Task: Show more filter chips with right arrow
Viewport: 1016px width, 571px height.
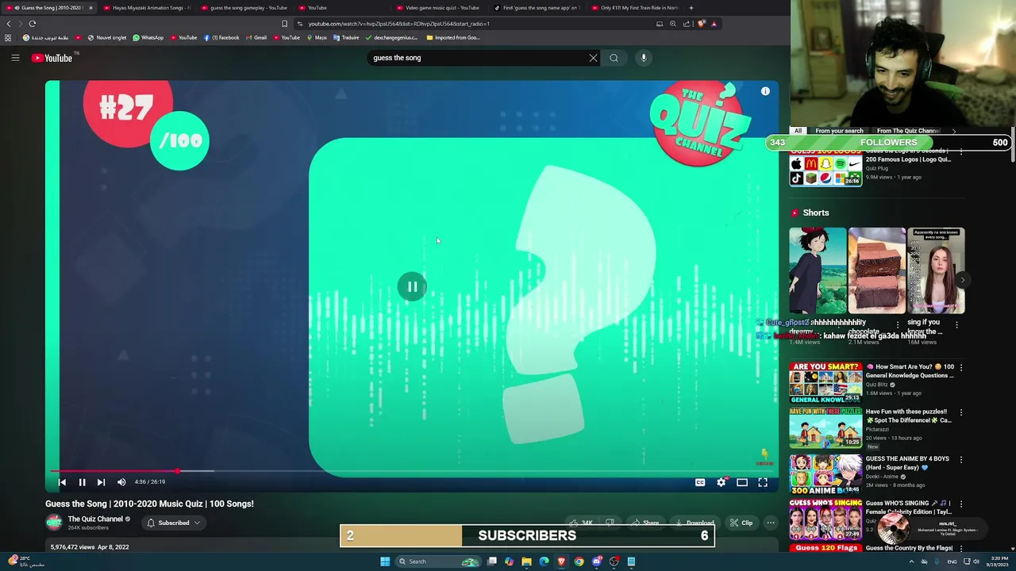Action: (x=954, y=131)
